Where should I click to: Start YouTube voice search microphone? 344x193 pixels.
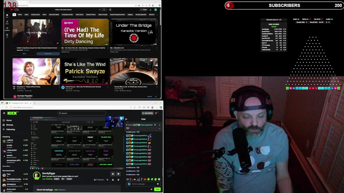coord(110,10)
